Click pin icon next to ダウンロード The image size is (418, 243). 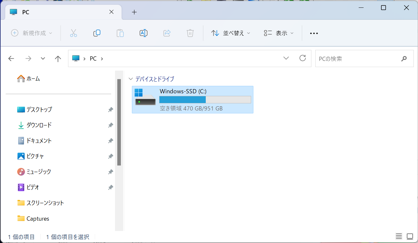110,125
